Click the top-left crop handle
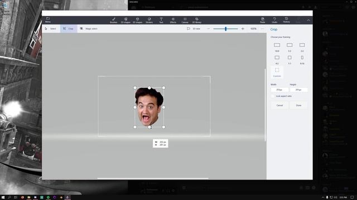357x200 pixels. pos(135,88)
